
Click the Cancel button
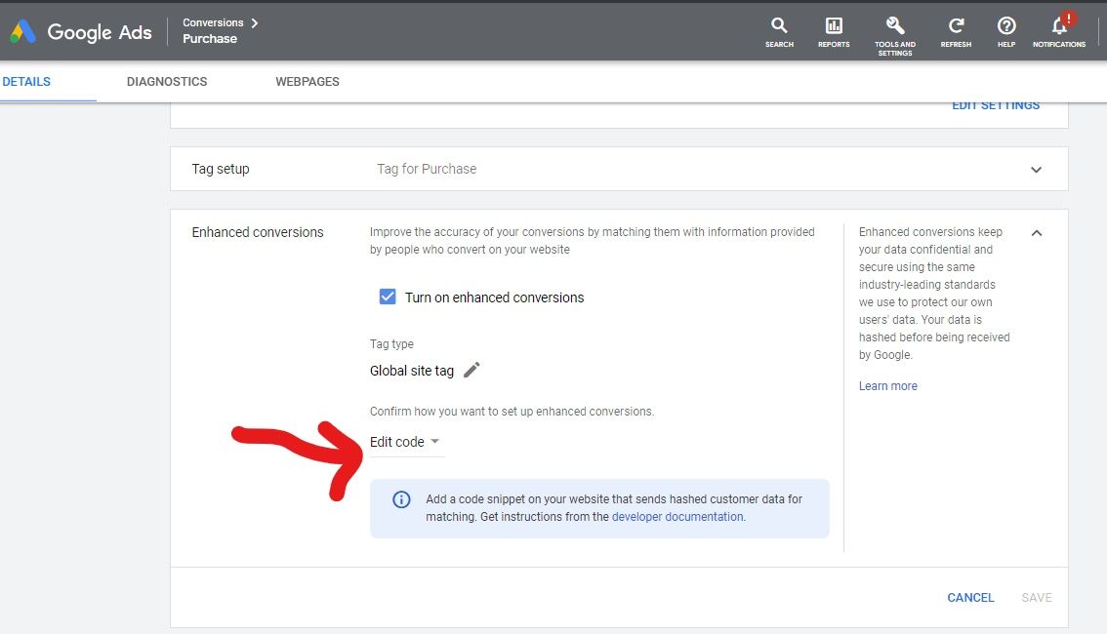pyautogui.click(x=970, y=597)
